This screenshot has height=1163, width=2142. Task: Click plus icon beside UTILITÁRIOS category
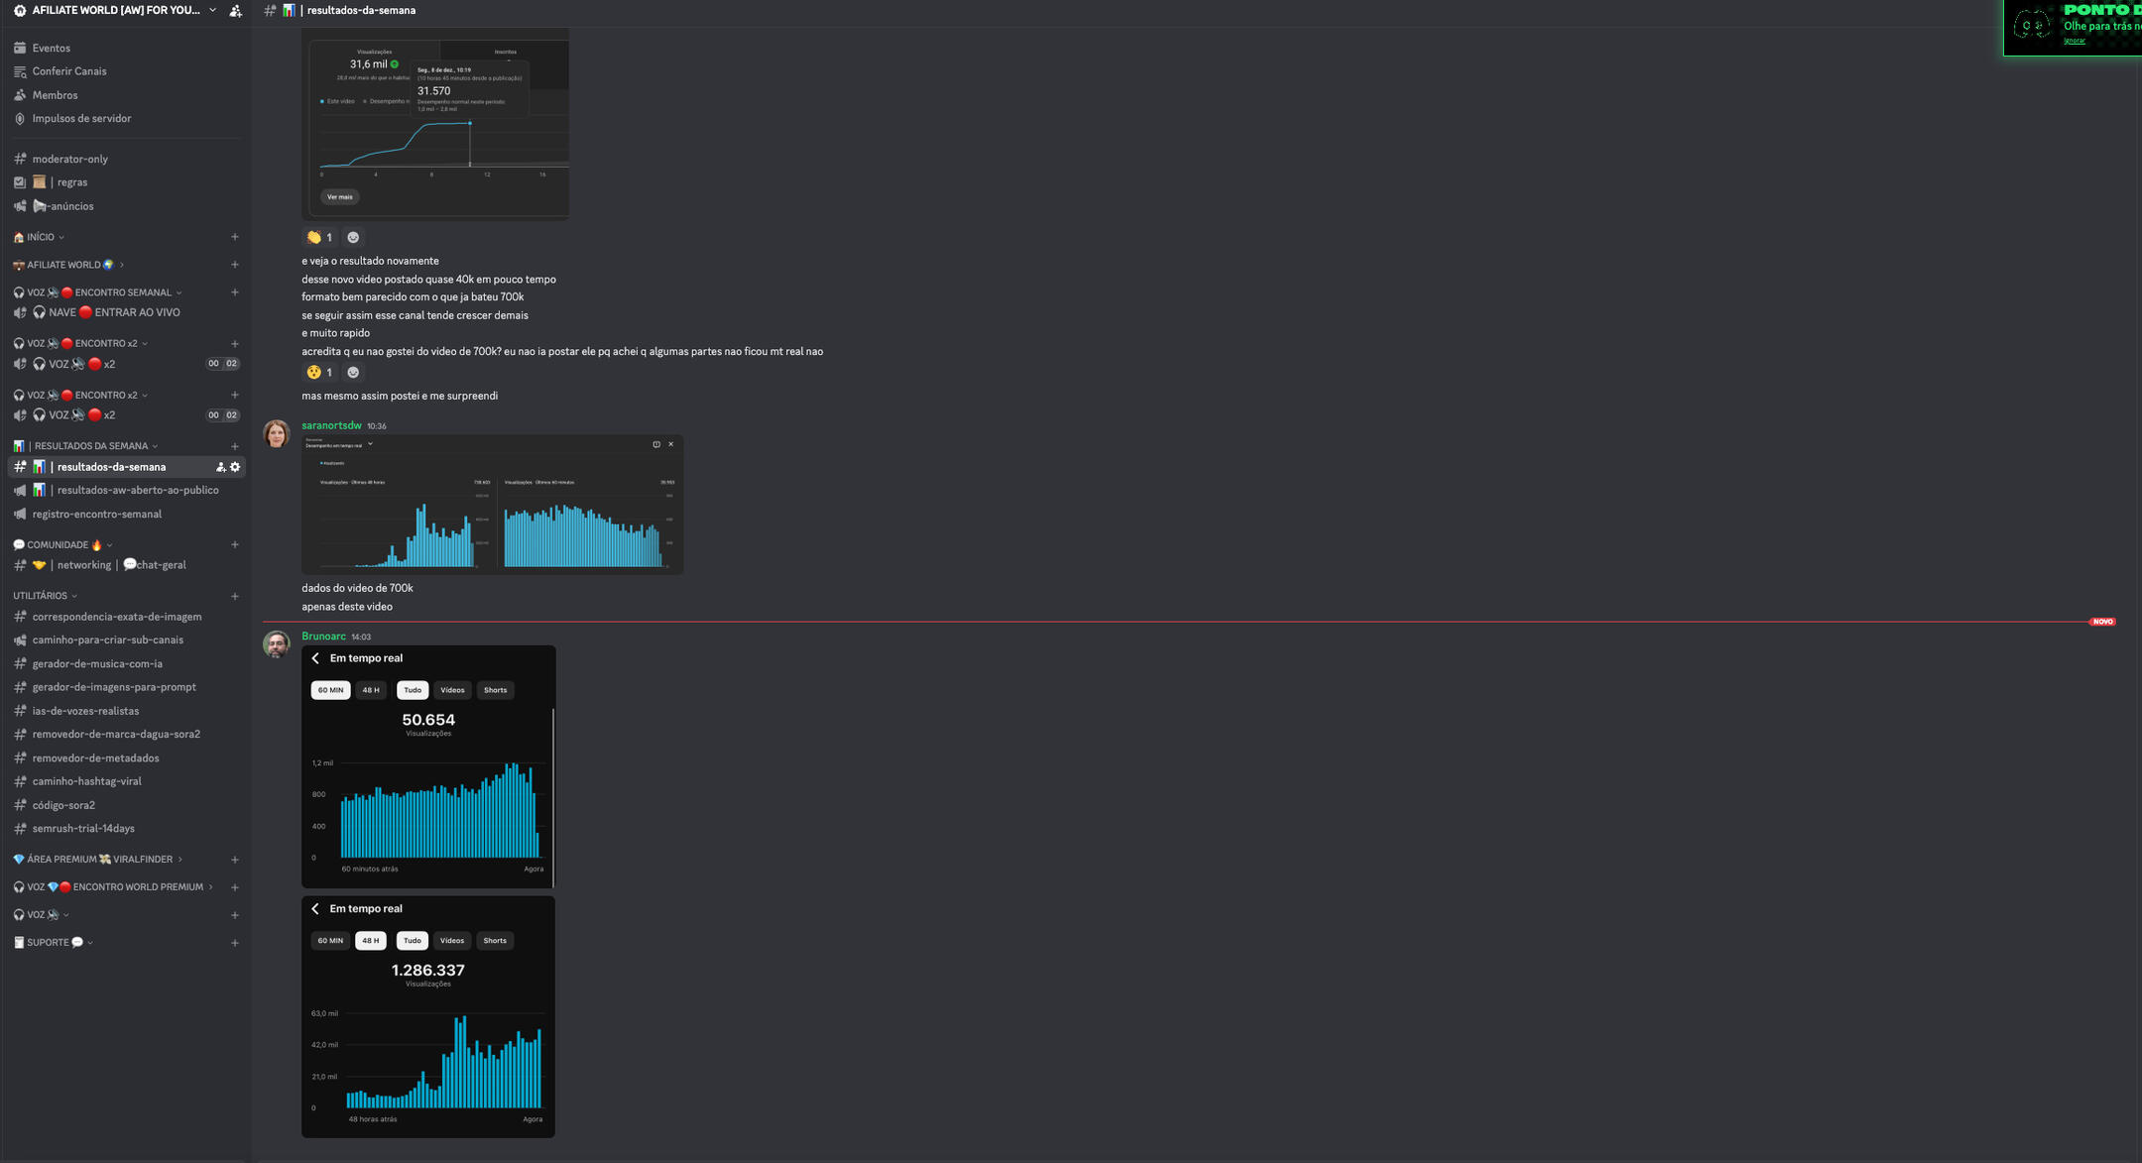pos(235,596)
